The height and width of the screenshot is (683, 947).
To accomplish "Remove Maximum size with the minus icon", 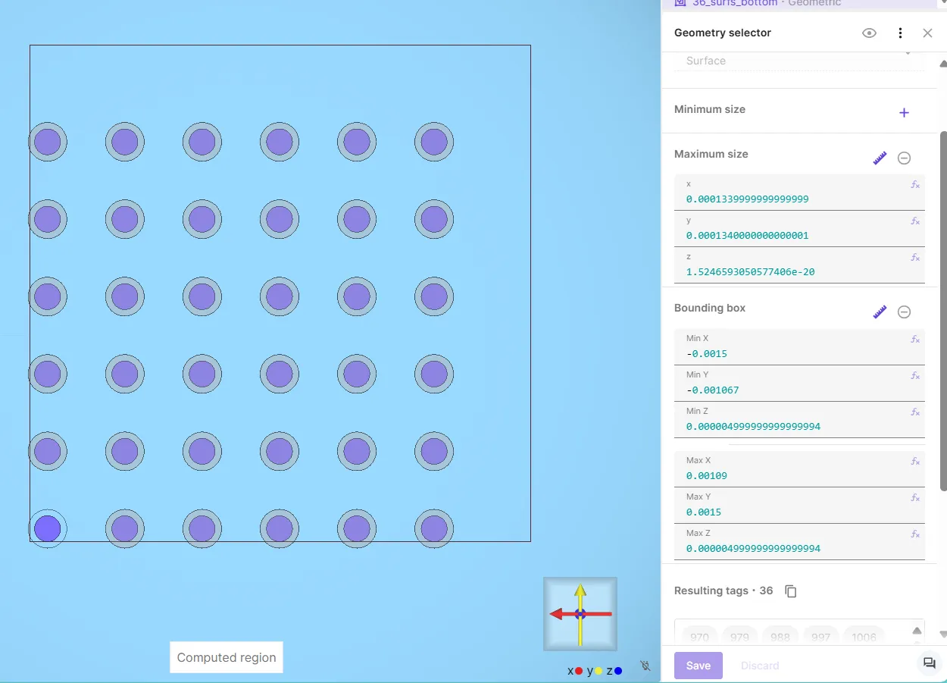I will coord(904,158).
